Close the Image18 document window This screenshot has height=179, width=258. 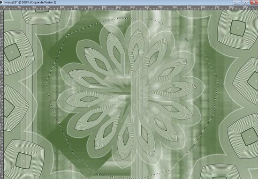(x=254, y=2)
